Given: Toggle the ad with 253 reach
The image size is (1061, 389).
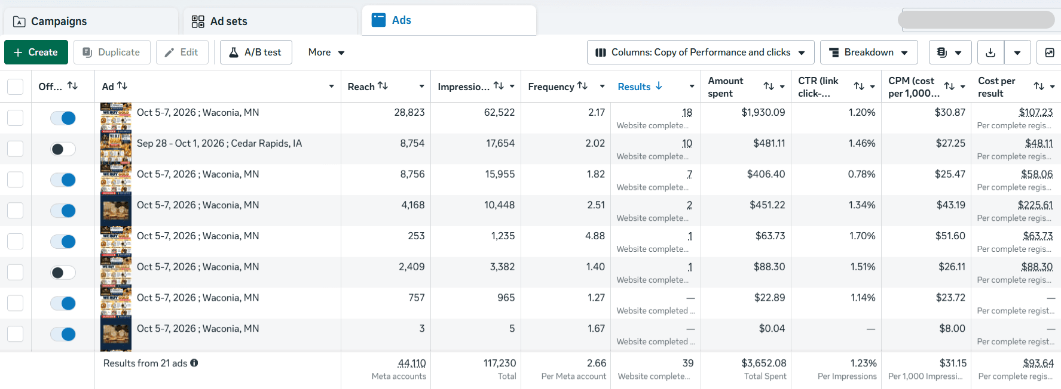Looking at the screenshot, I should (63, 242).
